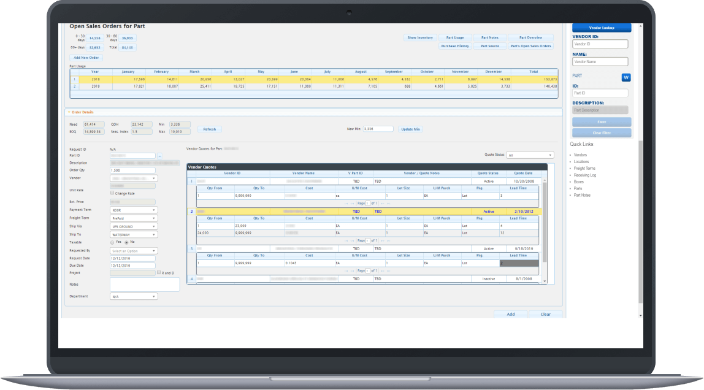Screen dimensions: 704x390
Task: Open the Ship Via dropdown showing UPS GROUND
Action: (x=133, y=226)
